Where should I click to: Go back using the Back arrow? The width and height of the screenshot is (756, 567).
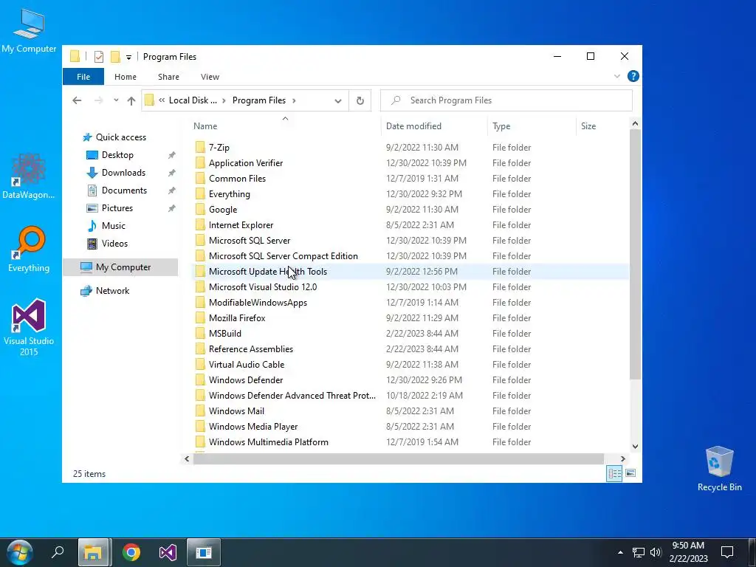click(x=77, y=100)
